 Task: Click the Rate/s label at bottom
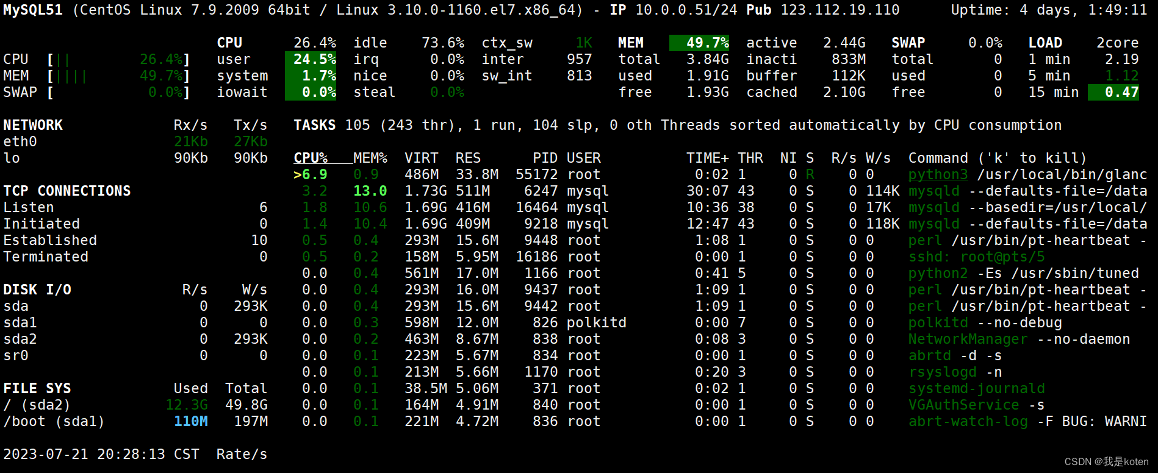tap(242, 454)
